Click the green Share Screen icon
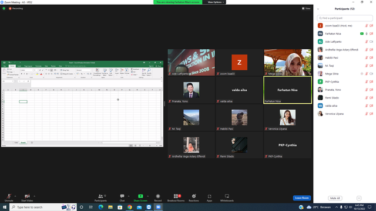This screenshot has width=376, height=211. (x=140, y=196)
